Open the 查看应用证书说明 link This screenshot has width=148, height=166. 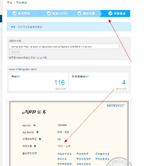coord(115,106)
